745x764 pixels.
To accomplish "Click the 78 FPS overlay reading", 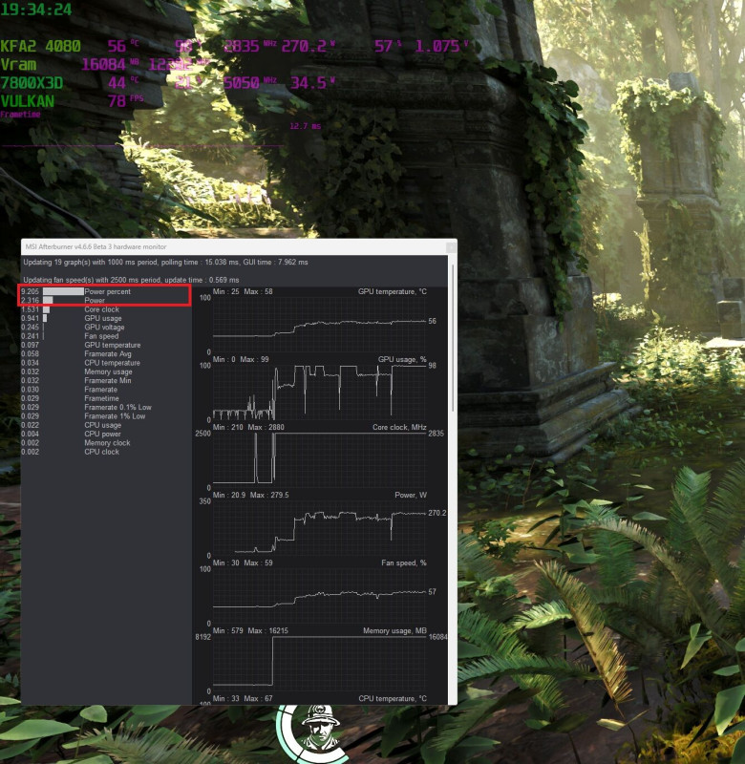I will 125,101.
